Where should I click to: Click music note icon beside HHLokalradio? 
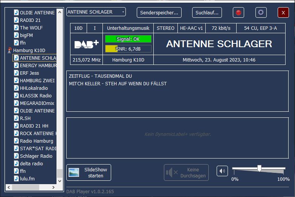pos(16,88)
